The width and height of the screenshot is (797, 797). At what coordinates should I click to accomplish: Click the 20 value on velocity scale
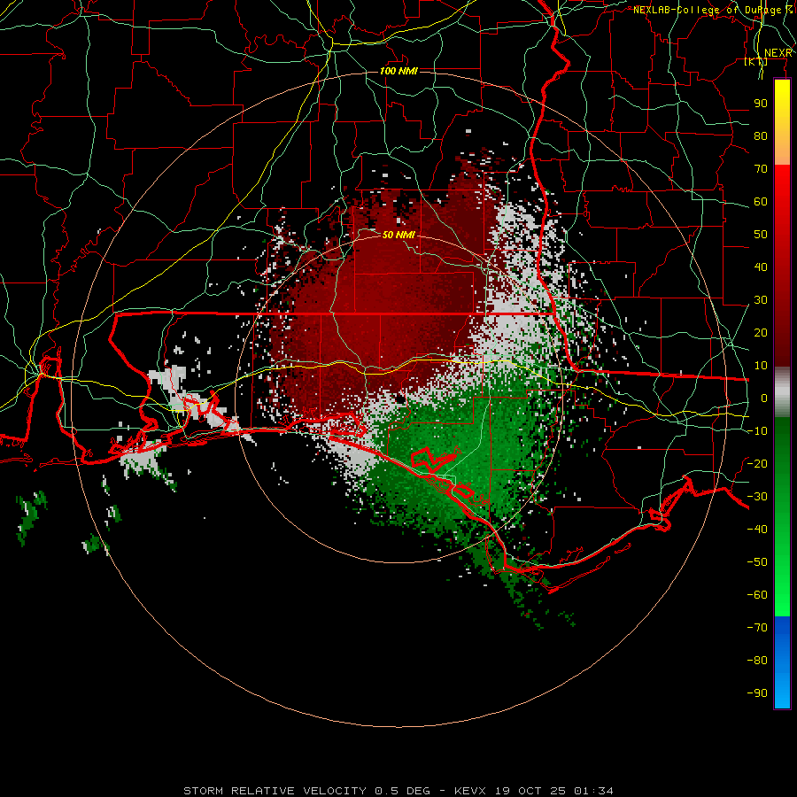pos(761,333)
